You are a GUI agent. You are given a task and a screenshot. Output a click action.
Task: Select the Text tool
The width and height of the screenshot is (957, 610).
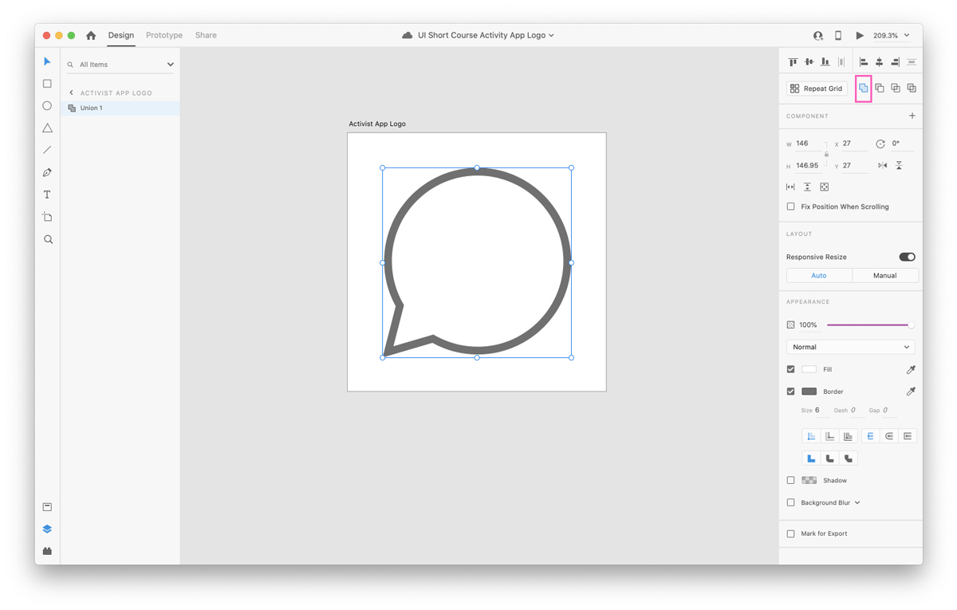coord(47,195)
